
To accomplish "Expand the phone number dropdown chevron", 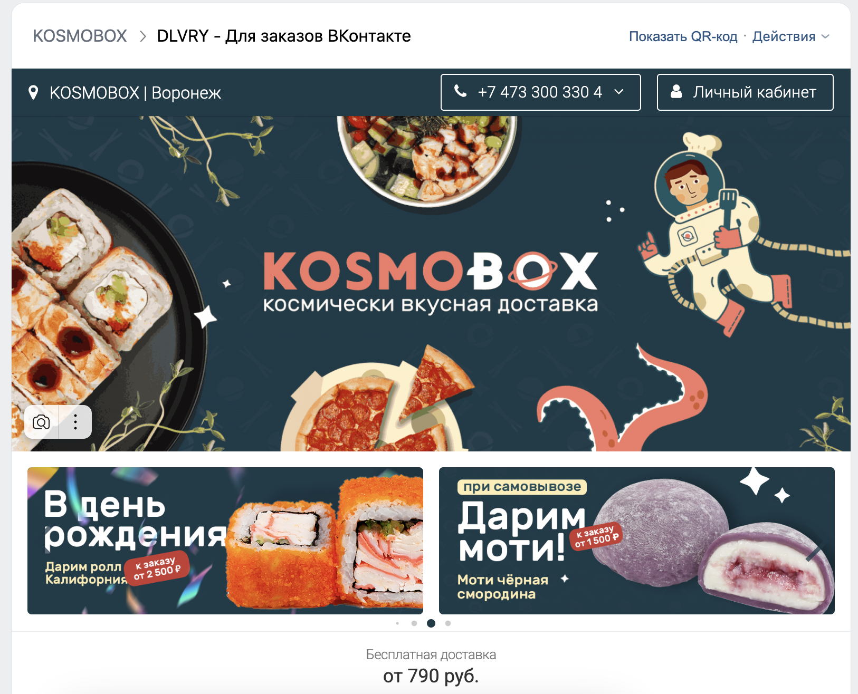I will pyautogui.click(x=619, y=92).
